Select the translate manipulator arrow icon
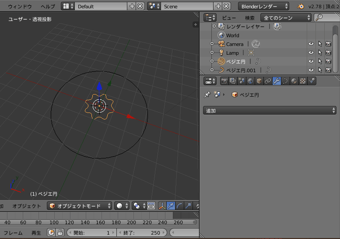This screenshot has height=239, width=340. click(171, 206)
